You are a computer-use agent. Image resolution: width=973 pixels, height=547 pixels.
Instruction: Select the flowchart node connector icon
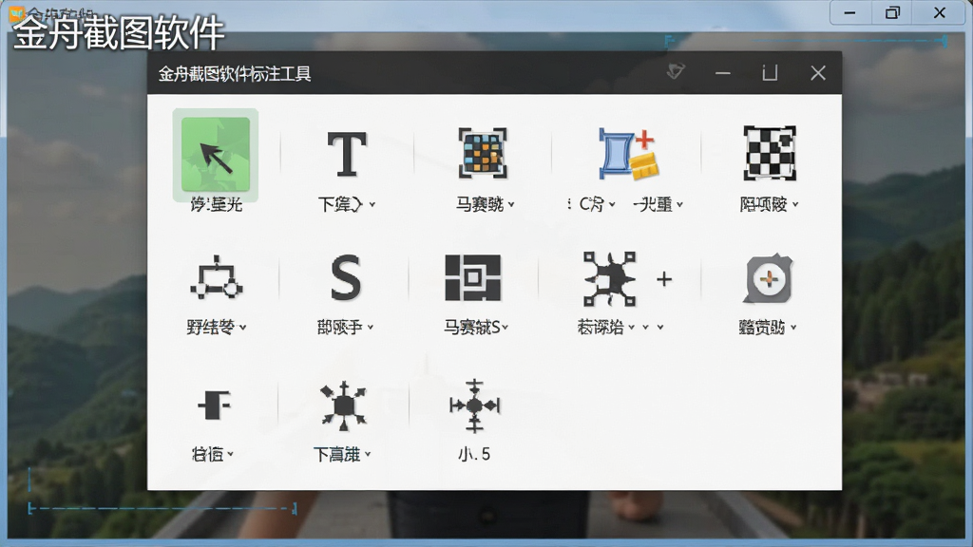click(x=216, y=278)
